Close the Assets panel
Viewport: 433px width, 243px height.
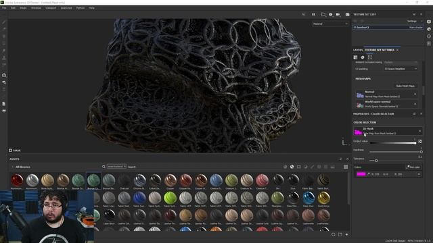pyautogui.click(x=347, y=159)
